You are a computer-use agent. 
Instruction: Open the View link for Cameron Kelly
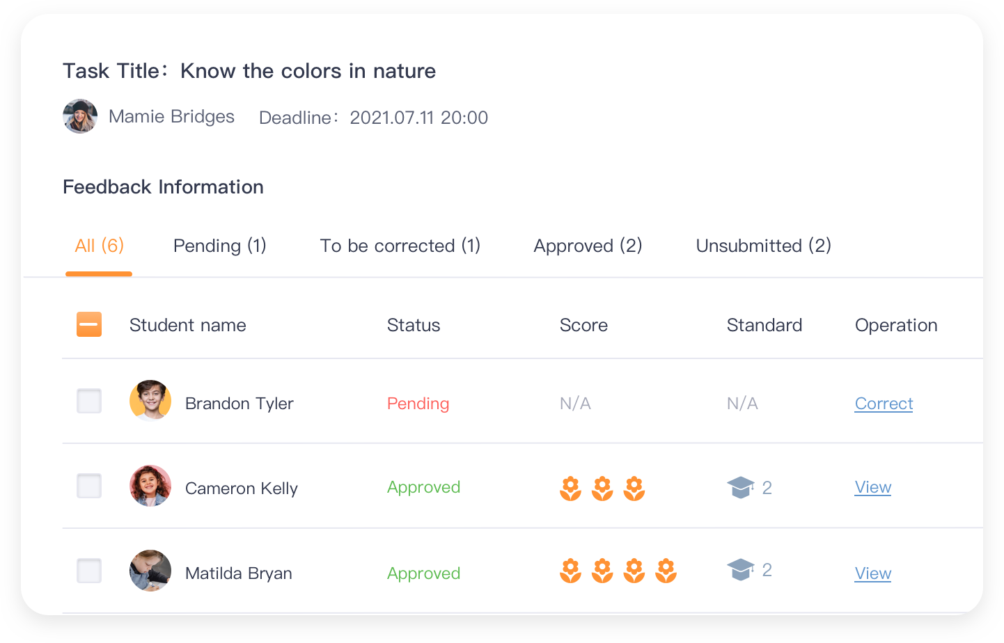[x=873, y=487]
